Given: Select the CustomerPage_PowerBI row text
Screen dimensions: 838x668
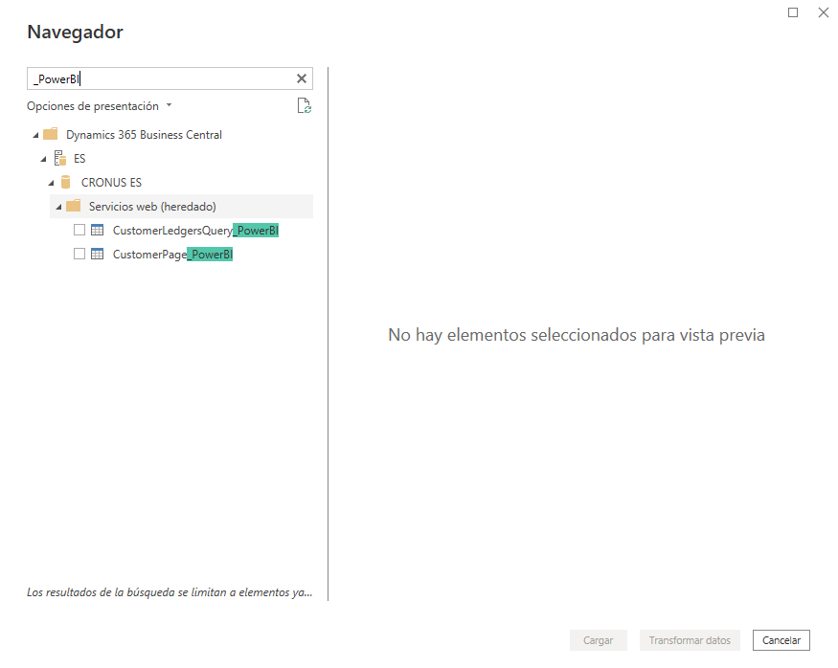Looking at the screenshot, I should [x=172, y=255].
